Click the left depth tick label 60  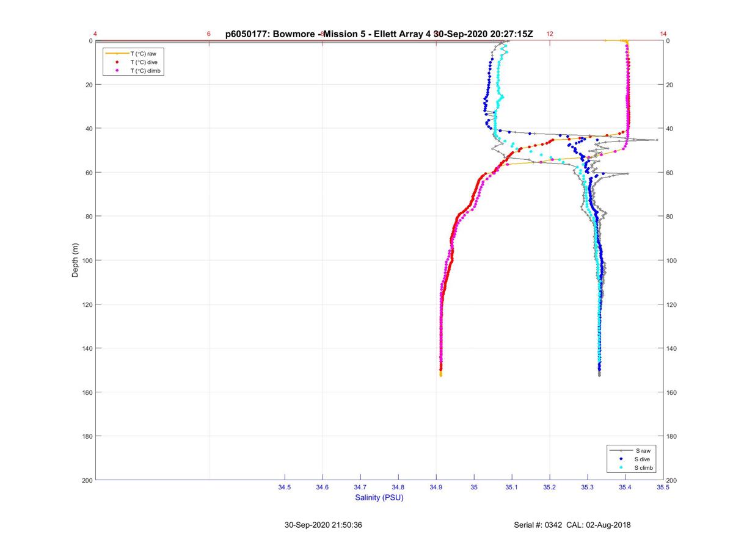pyautogui.click(x=89, y=173)
